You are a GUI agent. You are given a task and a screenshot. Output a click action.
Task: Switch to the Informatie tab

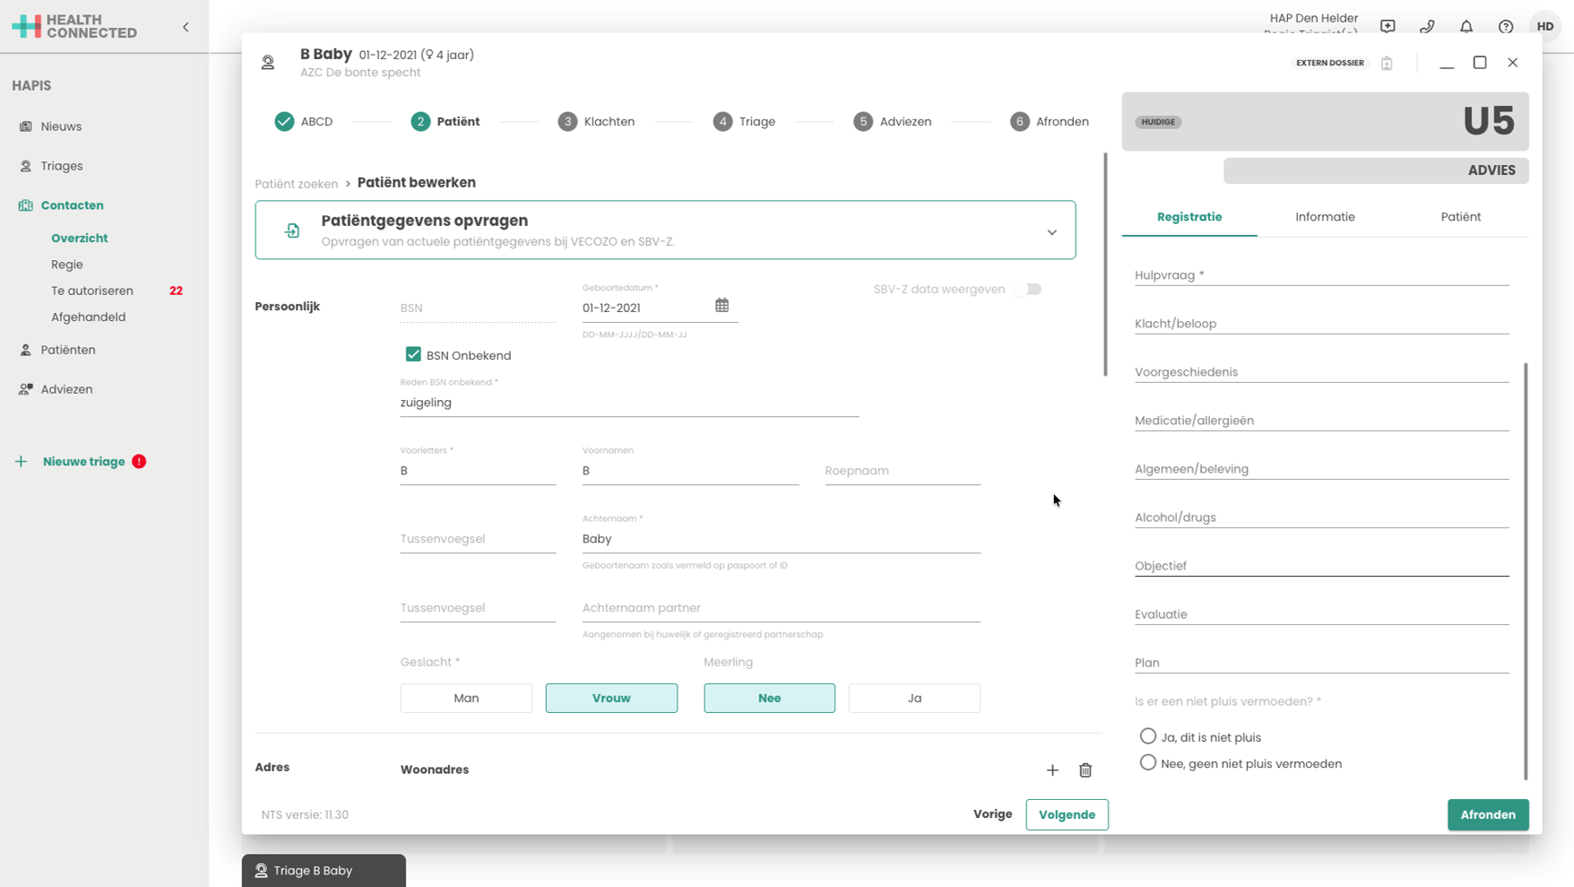(x=1325, y=217)
